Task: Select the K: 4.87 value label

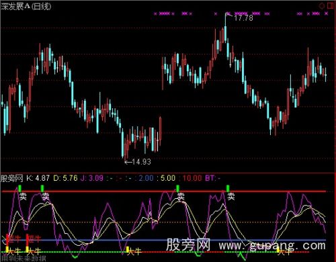Action: 38,178
